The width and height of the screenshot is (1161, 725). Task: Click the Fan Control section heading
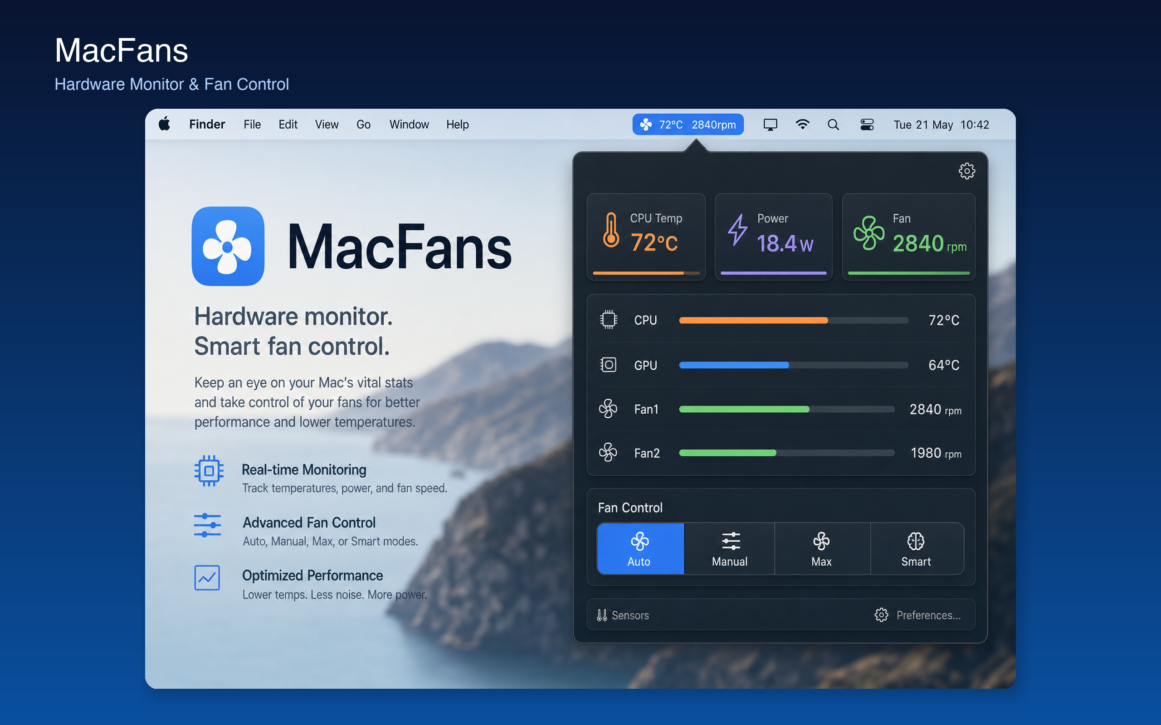[630, 507]
